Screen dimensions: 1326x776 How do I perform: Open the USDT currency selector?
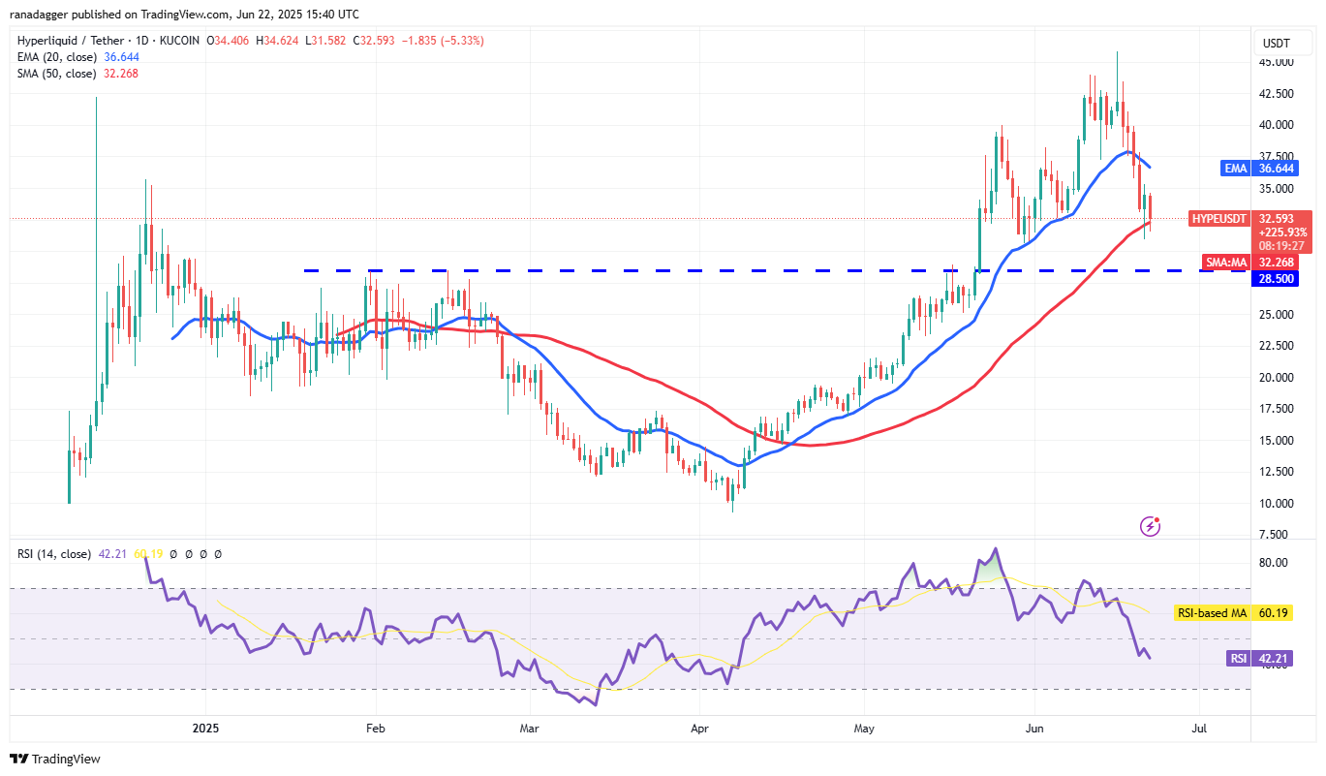(1275, 43)
